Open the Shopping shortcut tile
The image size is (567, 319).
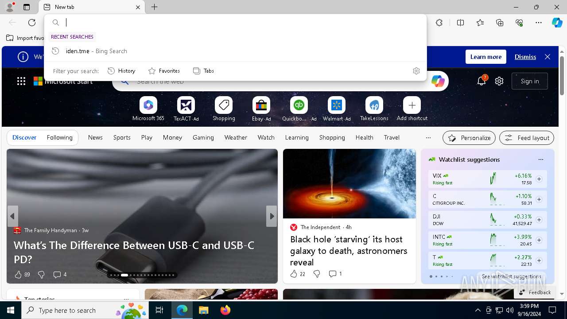pyautogui.click(x=224, y=109)
